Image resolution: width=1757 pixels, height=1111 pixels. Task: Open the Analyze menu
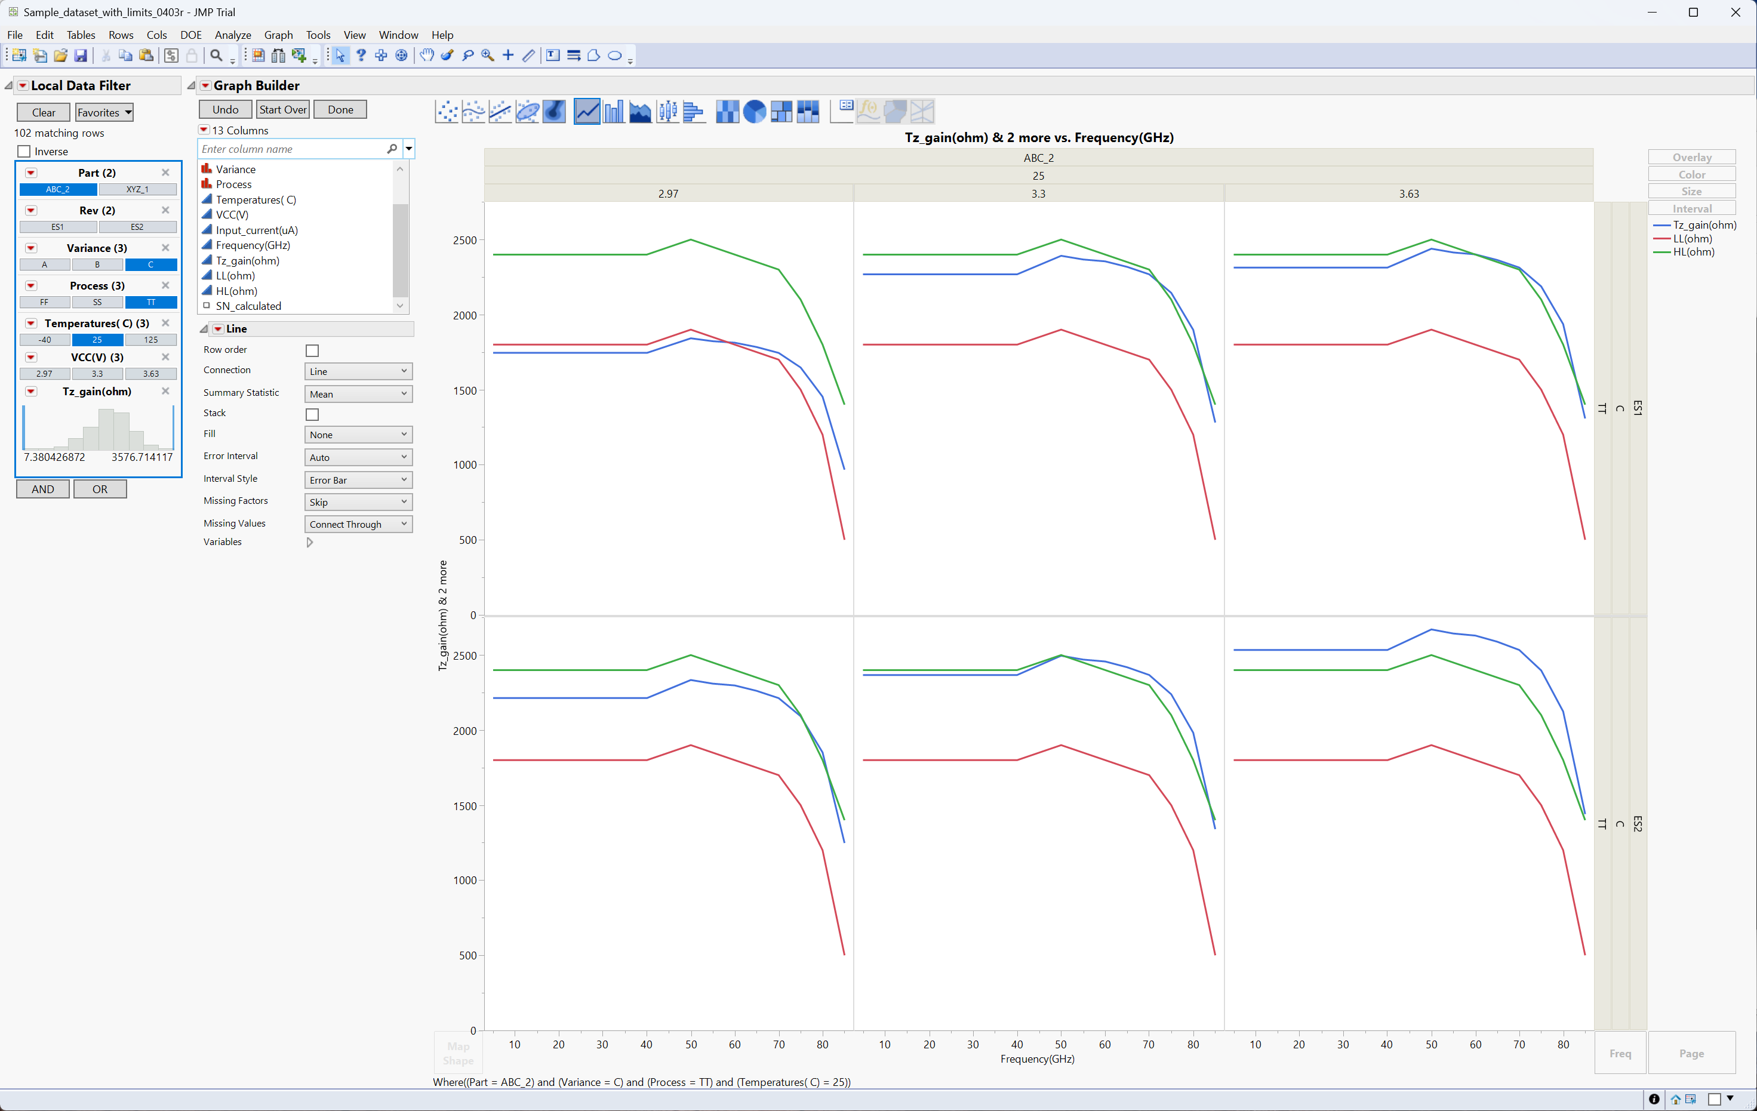[x=233, y=35]
